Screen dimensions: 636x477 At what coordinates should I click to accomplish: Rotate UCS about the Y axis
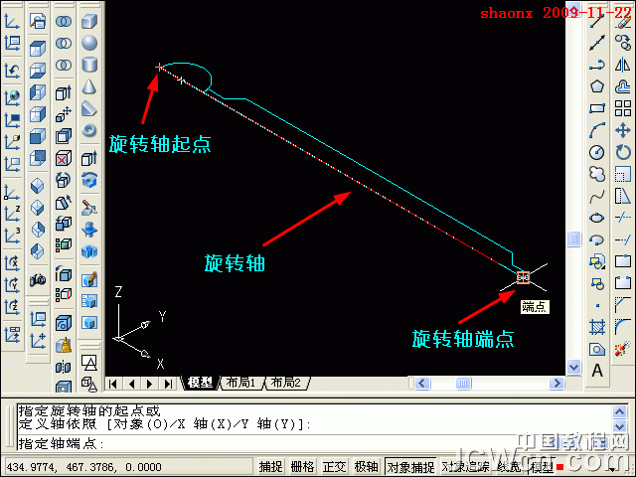point(12,285)
